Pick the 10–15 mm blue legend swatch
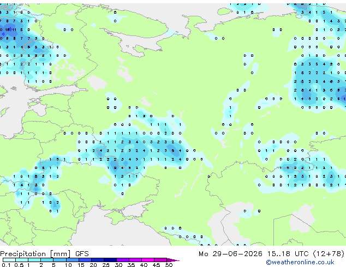Viewport: 346px width, 267px height. [73, 260]
